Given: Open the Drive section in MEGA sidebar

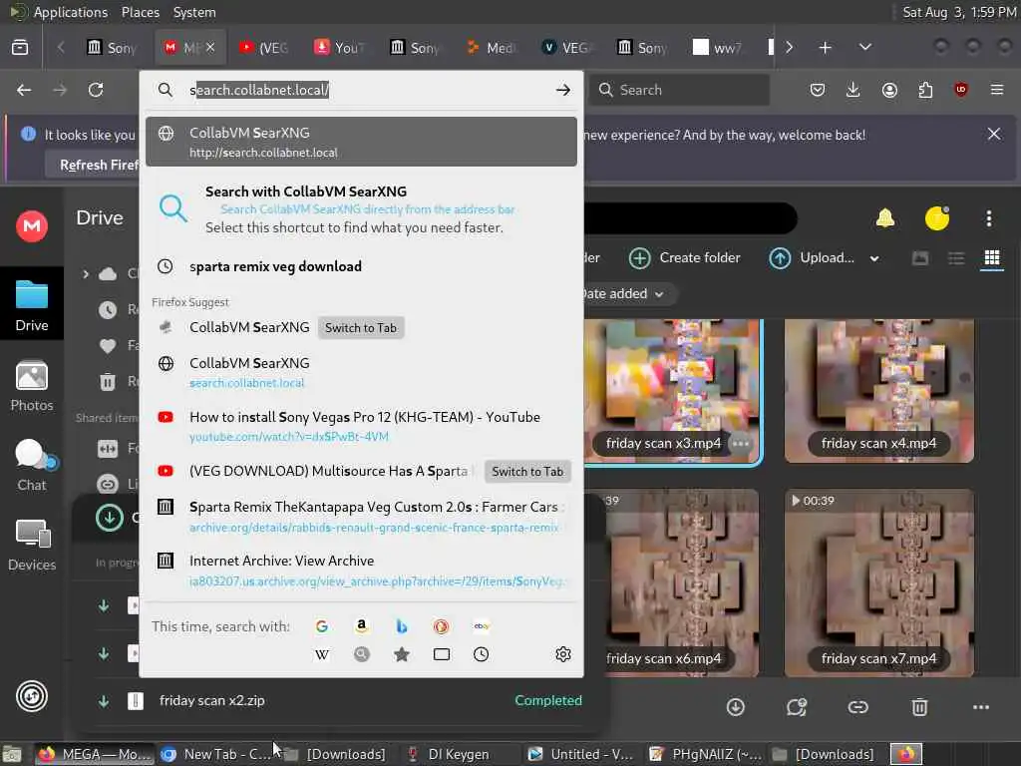Looking at the screenshot, I should pyautogui.click(x=32, y=305).
